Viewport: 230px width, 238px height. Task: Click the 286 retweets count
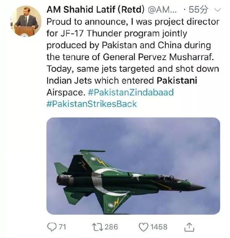pos(111,227)
